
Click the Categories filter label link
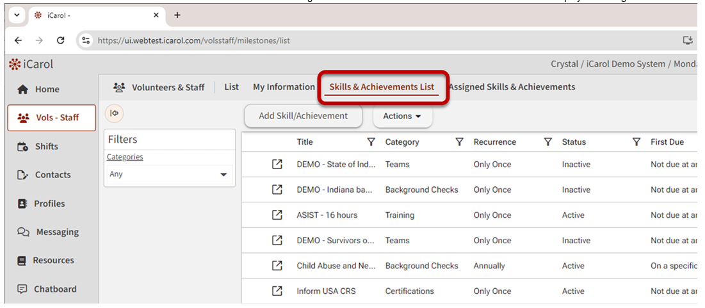[125, 157]
